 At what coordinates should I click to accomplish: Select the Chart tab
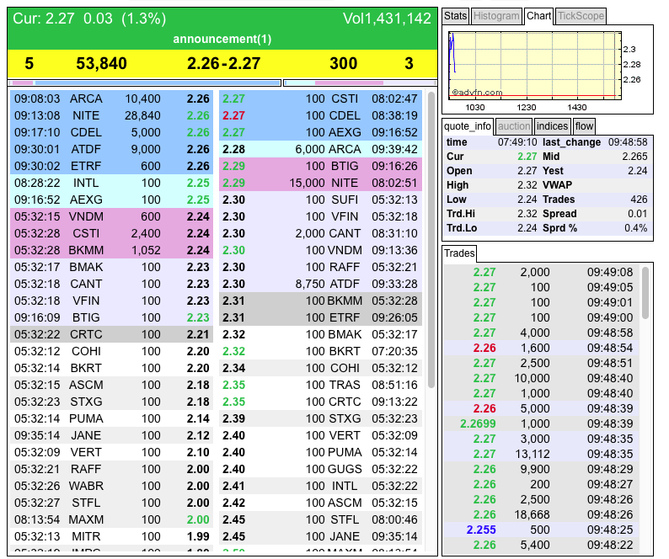[538, 16]
